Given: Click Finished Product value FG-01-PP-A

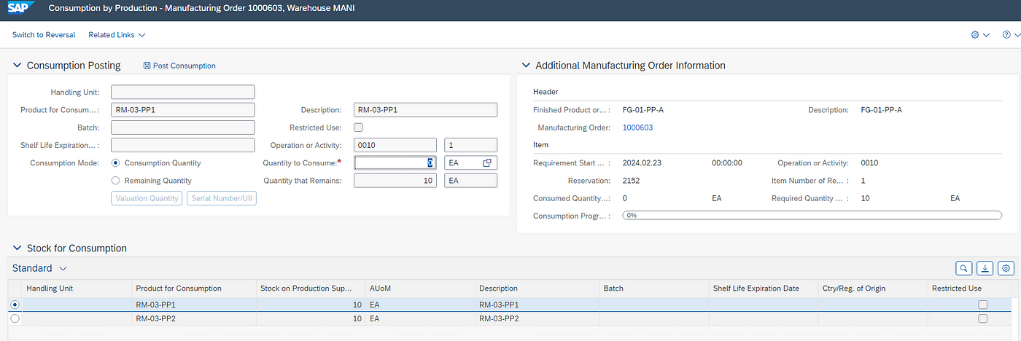Looking at the screenshot, I should (x=643, y=110).
